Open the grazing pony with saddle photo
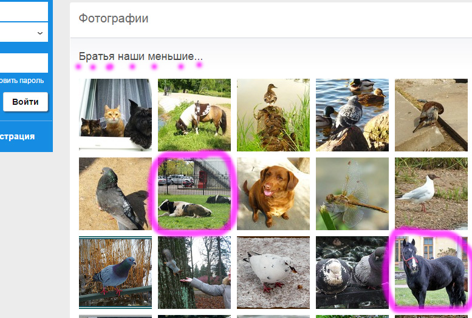 point(194,114)
